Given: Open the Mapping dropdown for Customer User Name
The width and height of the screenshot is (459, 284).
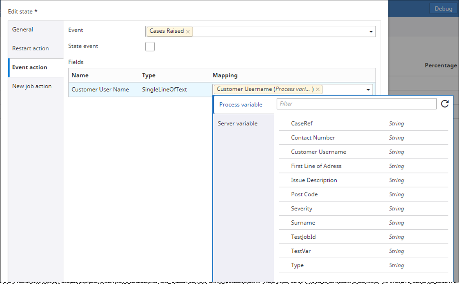Looking at the screenshot, I should coord(368,89).
